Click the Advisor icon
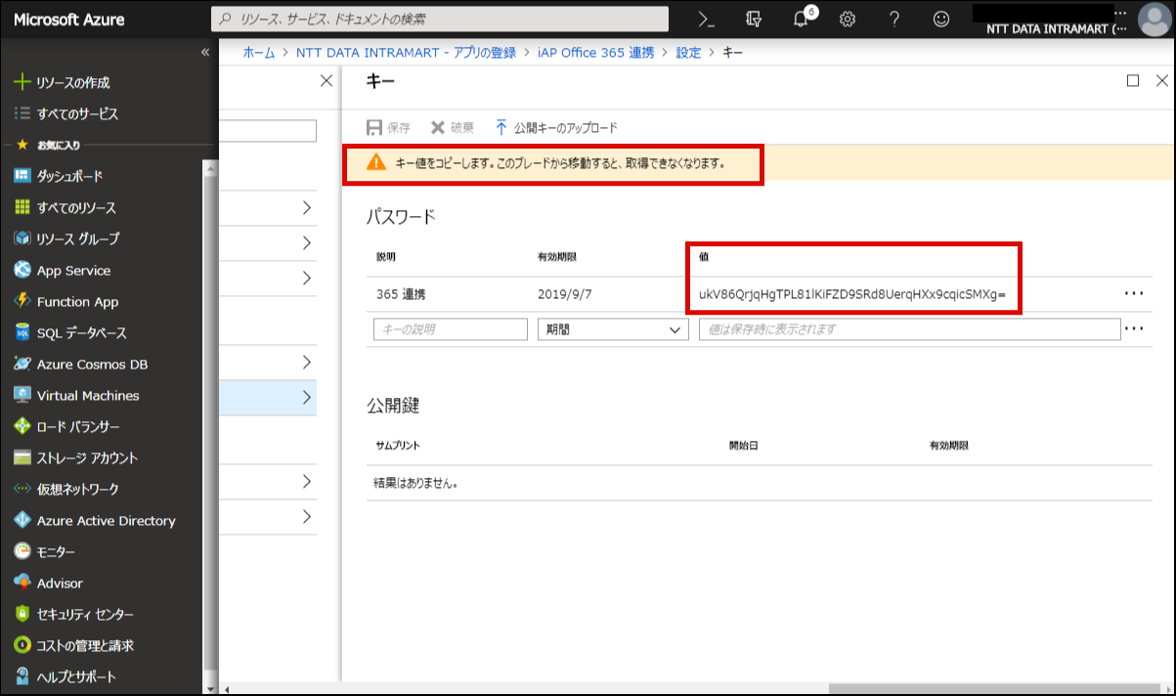Viewport: 1176px width, 696px height. click(22, 584)
